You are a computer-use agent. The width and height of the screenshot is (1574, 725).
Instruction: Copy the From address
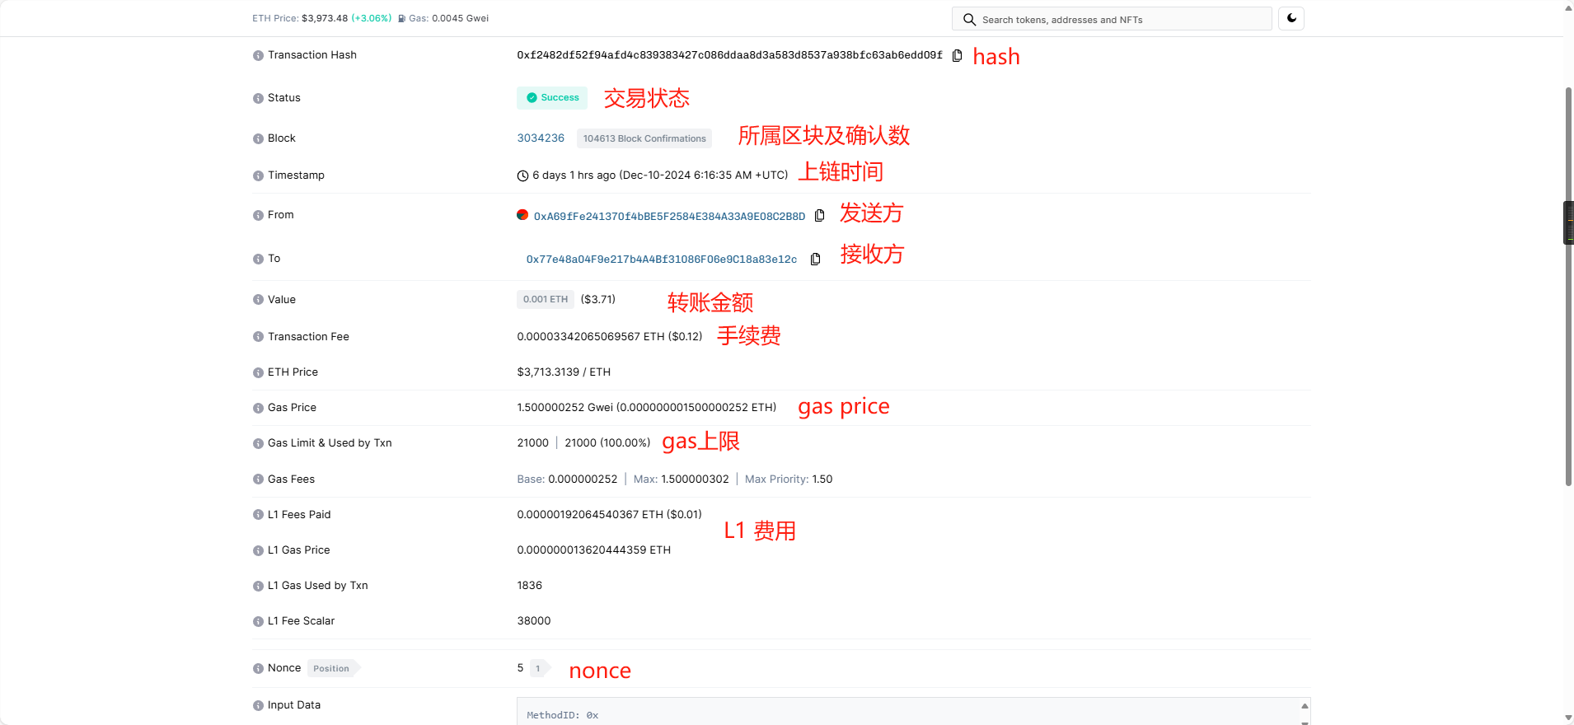click(x=819, y=216)
